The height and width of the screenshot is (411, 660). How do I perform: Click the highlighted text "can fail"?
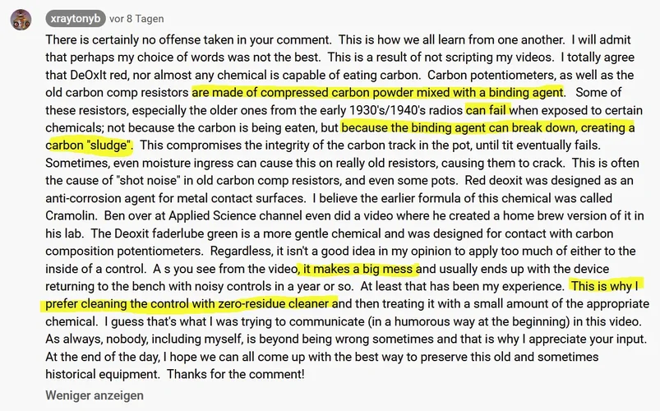click(x=487, y=109)
